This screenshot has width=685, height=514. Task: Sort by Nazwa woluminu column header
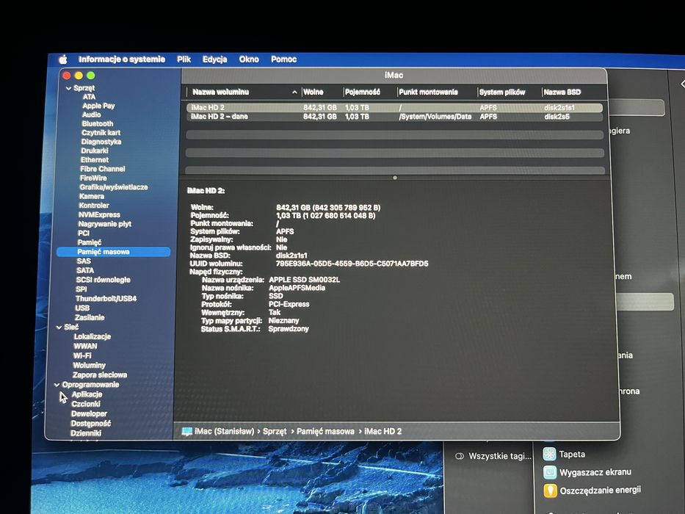220,92
